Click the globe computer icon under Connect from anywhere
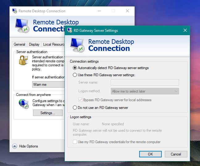 click(24, 104)
